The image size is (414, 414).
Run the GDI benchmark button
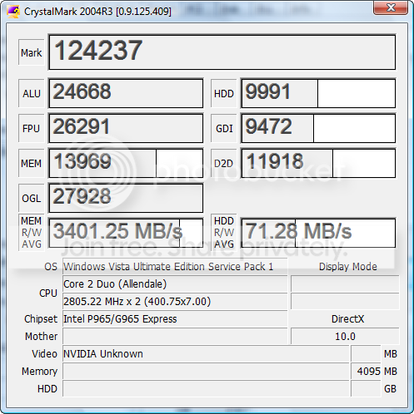[x=224, y=128]
